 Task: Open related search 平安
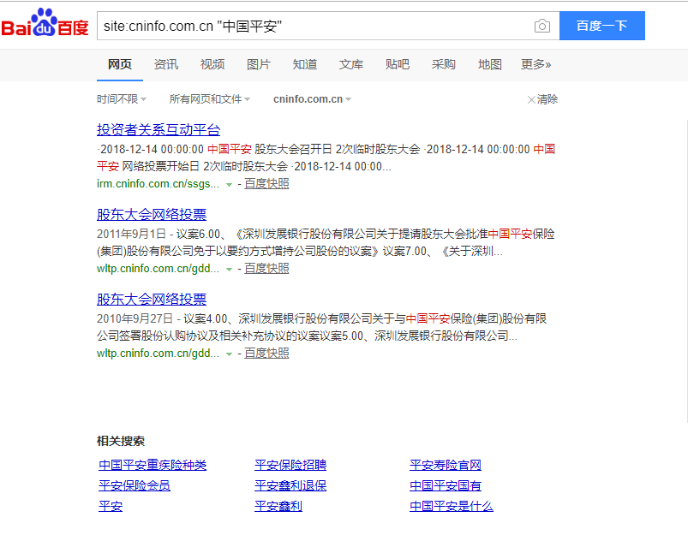click(111, 506)
